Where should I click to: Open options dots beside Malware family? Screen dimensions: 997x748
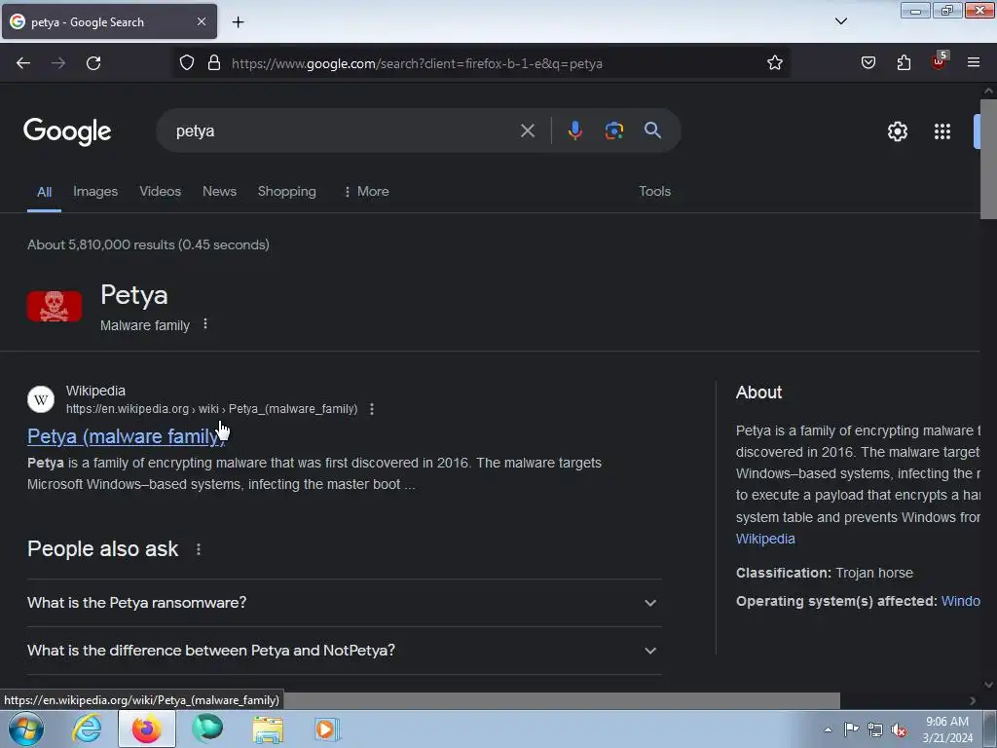click(x=205, y=324)
